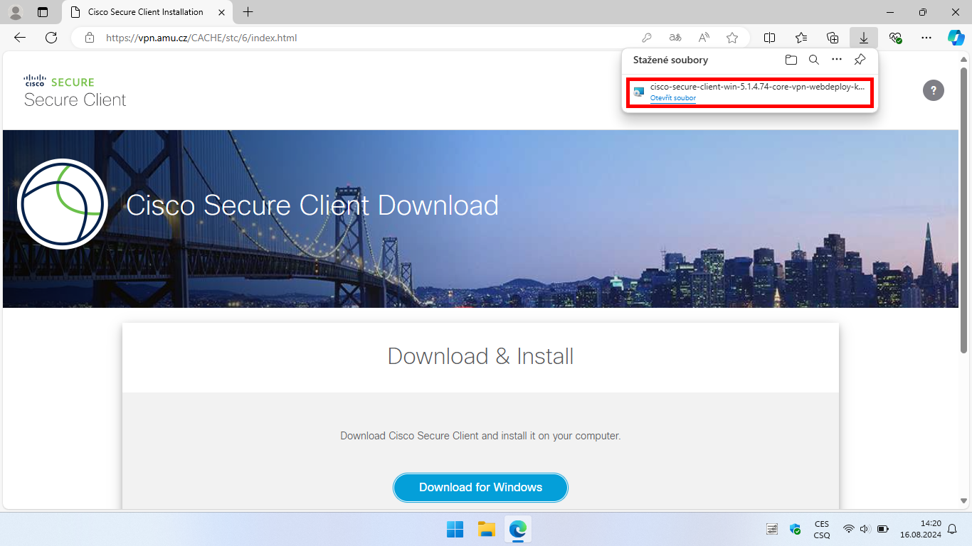Enable split screen view

[769, 38]
